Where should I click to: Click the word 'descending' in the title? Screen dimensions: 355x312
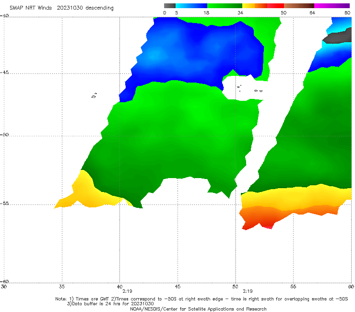coord(100,8)
